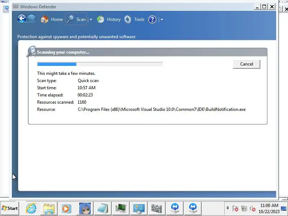Show hidden tray icons arrow
Viewport: 288px width, 216px height.
pyautogui.click(x=228, y=208)
